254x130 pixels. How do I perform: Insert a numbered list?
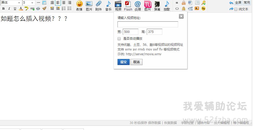click(64, 8)
